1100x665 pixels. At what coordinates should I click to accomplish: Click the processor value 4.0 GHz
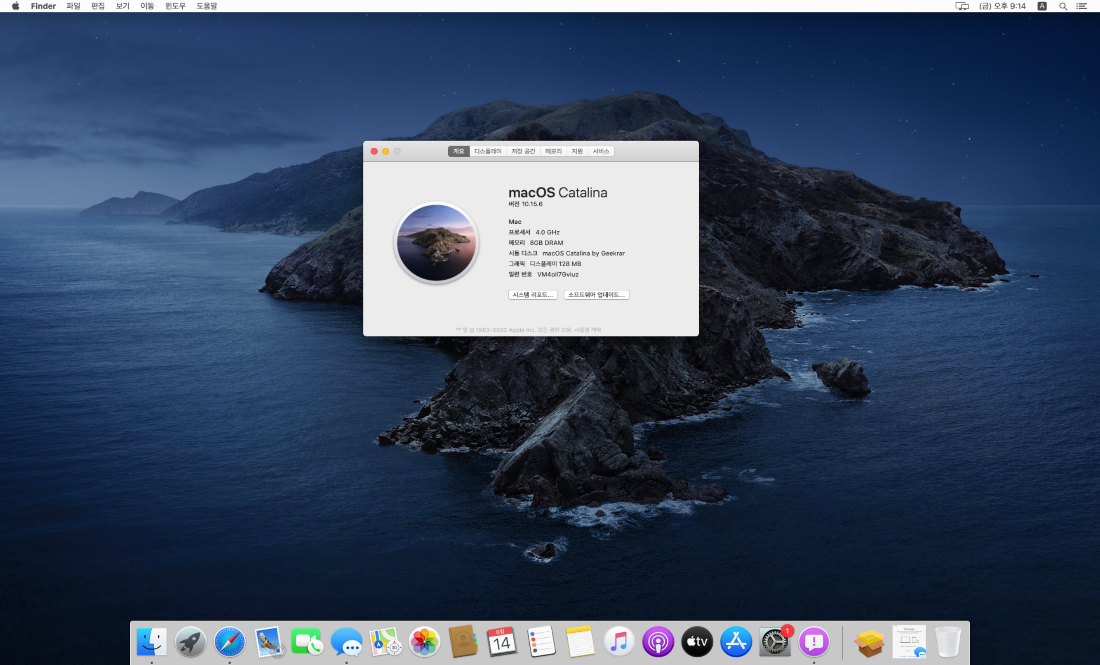[547, 232]
